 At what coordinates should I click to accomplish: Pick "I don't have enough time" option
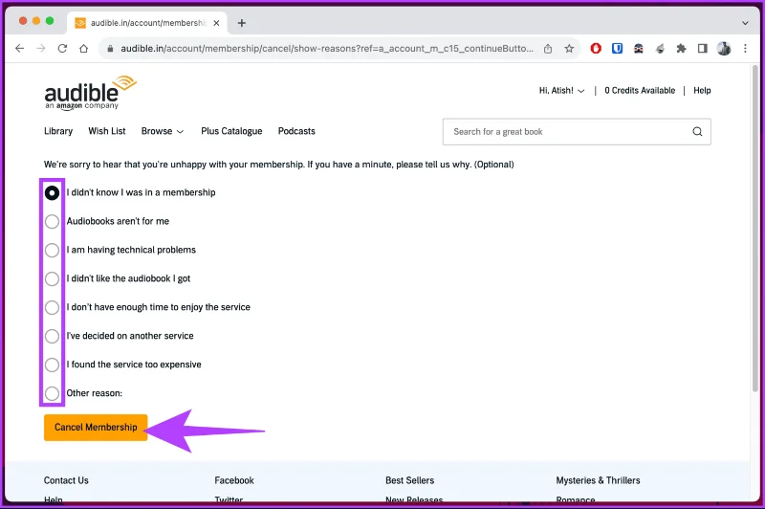(52, 307)
